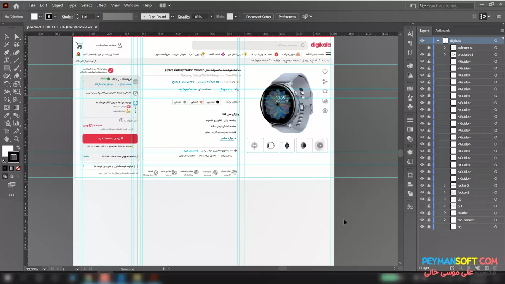
Task: Open the stroke weight dropdown
Action: [97, 17]
